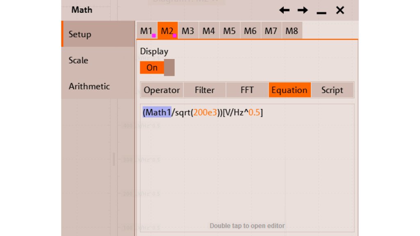Close the Math dialog
Viewport: 420px width, 236px height.
[x=340, y=10]
